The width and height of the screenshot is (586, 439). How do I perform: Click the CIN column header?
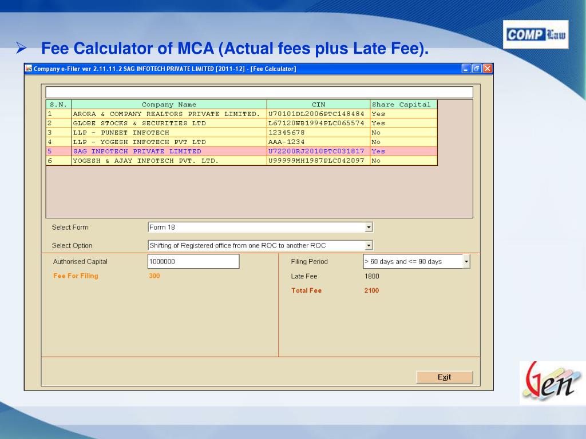click(x=318, y=105)
